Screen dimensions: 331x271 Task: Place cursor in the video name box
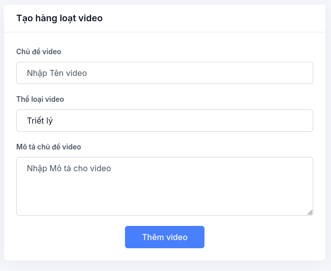click(164, 73)
